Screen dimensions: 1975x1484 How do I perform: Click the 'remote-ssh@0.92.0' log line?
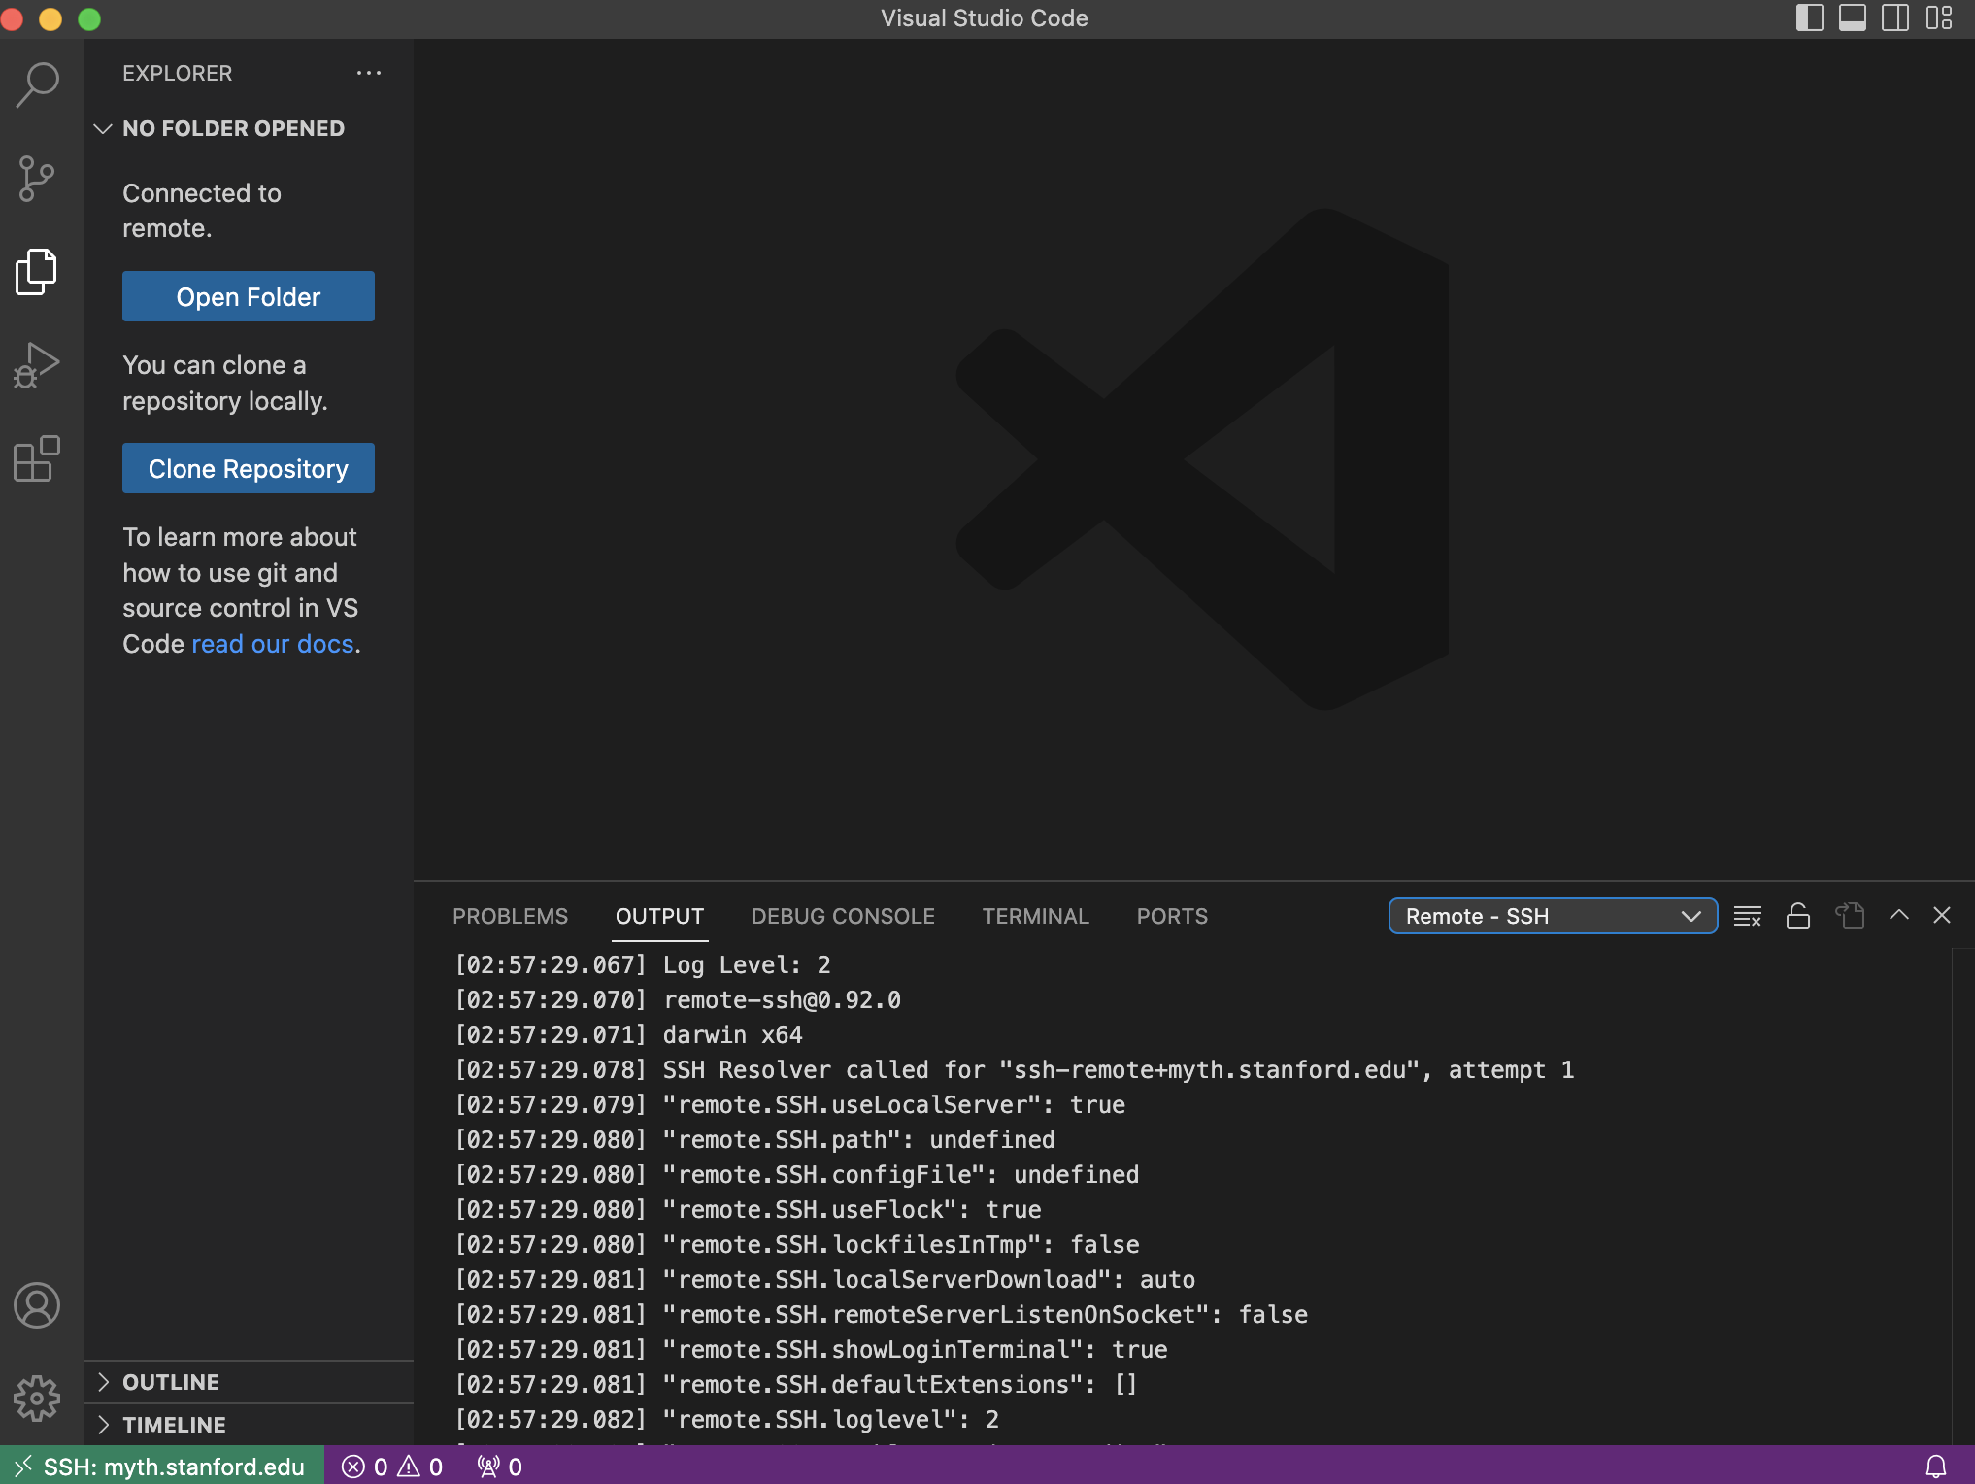(678, 999)
